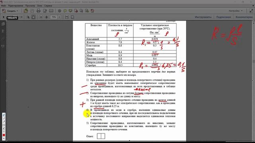Click the sticky note comment icon

click(x=65, y=11)
